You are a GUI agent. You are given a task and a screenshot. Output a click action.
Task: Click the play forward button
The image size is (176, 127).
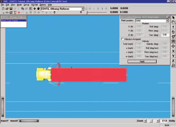[x=102, y=9]
